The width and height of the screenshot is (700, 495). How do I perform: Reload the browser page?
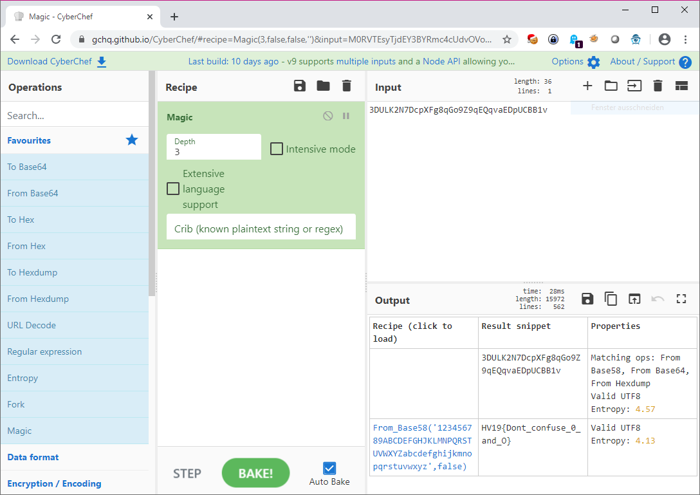pos(56,39)
